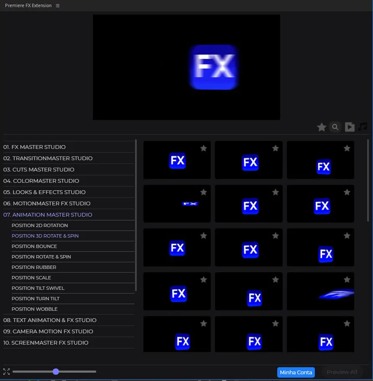373x381 pixels.
Task: Toggle star on the top-right preset thumbnail
Action: 347,148
